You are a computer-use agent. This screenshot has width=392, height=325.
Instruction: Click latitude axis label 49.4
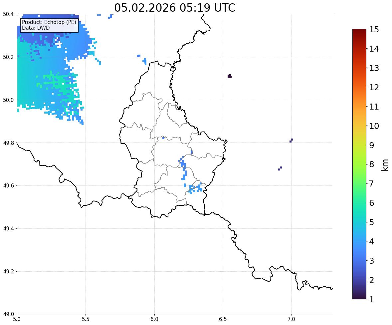(x=8, y=229)
